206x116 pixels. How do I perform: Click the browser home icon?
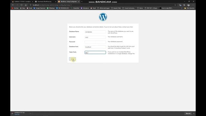26,5
